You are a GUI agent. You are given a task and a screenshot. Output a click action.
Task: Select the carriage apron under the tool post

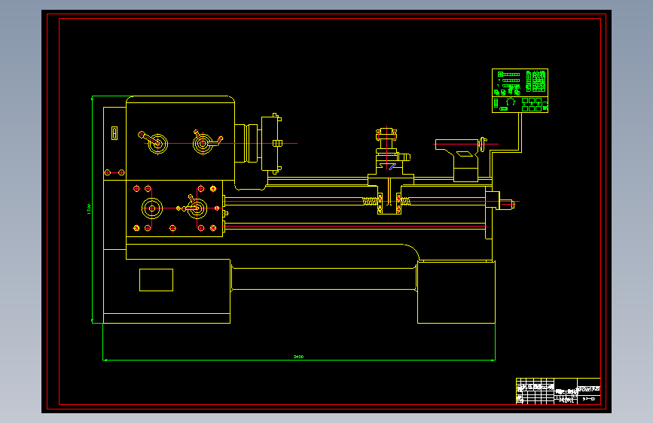(389, 199)
